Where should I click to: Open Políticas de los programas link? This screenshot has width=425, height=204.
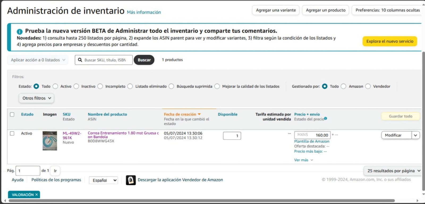(56, 180)
